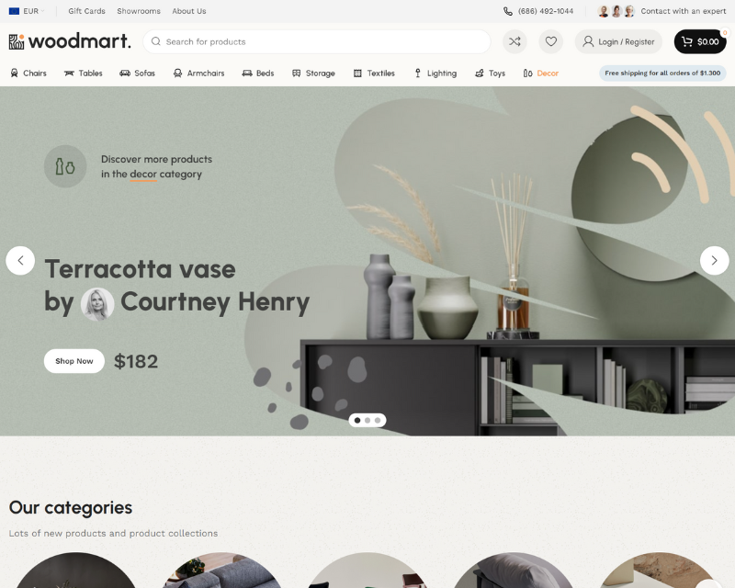Click the Terracotta vase headline
This screenshot has height=588, width=735.
[x=140, y=269]
